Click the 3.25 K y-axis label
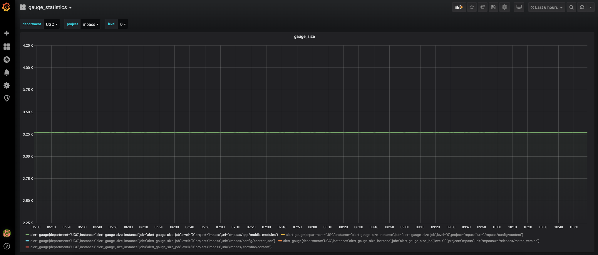This screenshot has width=598, height=255. (x=28, y=134)
